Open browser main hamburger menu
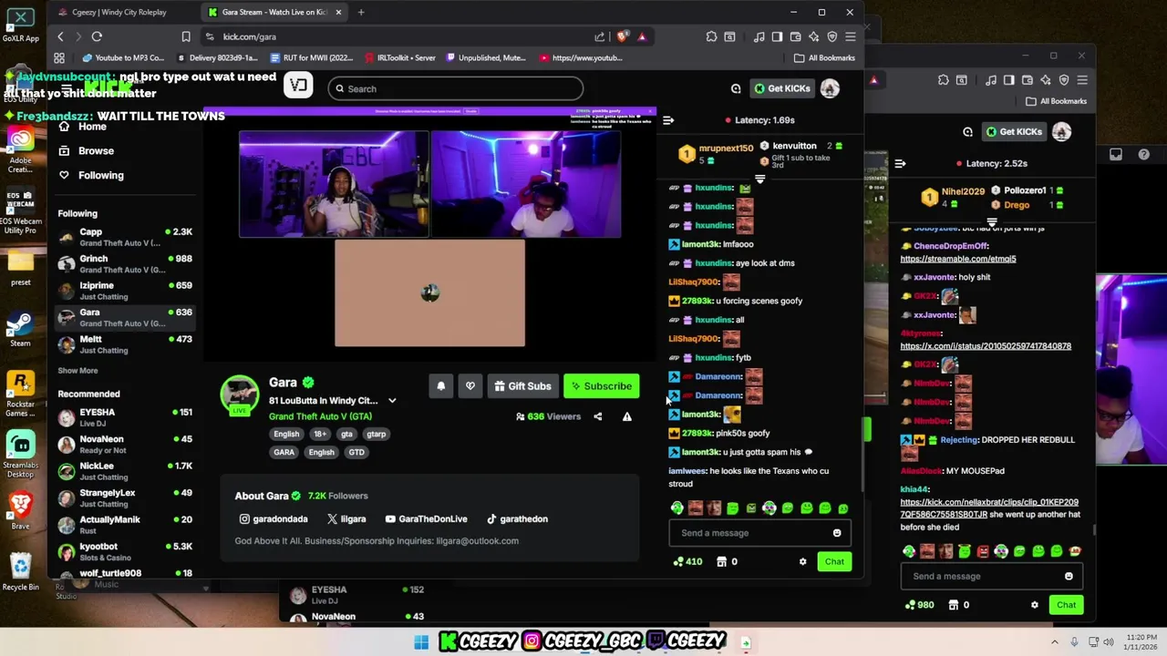 coord(850,36)
